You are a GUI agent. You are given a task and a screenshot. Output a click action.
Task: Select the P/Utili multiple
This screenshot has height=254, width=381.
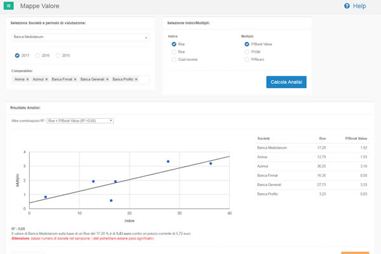pyautogui.click(x=246, y=52)
